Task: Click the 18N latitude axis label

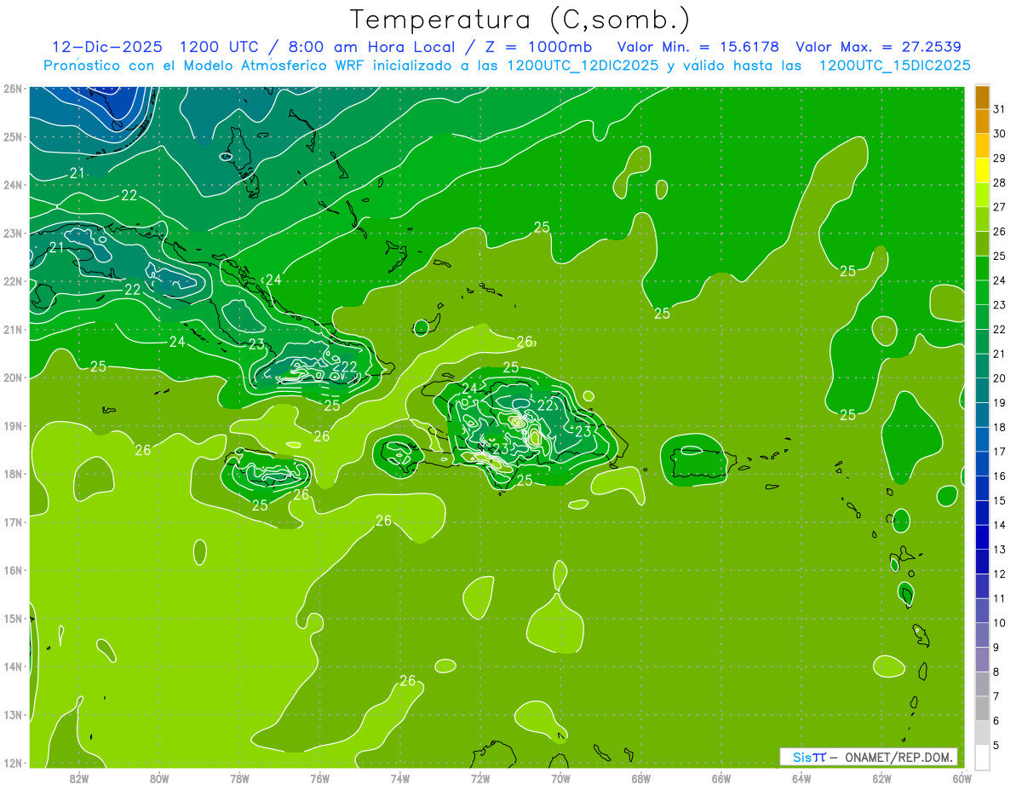Action: 12,474
